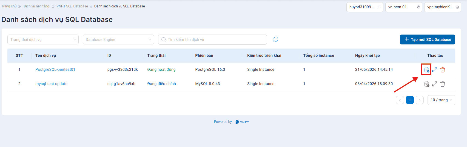Click Tạo mới SQL Database button
This screenshot has height=147, width=467.
click(x=428, y=39)
